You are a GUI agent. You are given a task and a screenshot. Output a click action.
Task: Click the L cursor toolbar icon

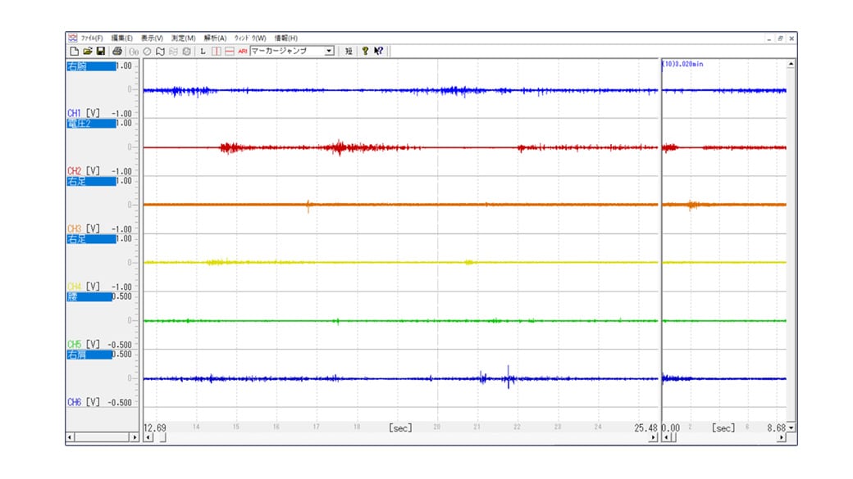coord(203,51)
